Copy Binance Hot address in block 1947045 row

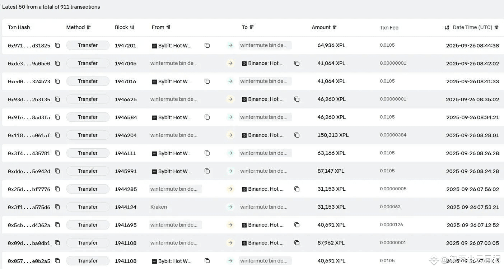click(x=297, y=63)
